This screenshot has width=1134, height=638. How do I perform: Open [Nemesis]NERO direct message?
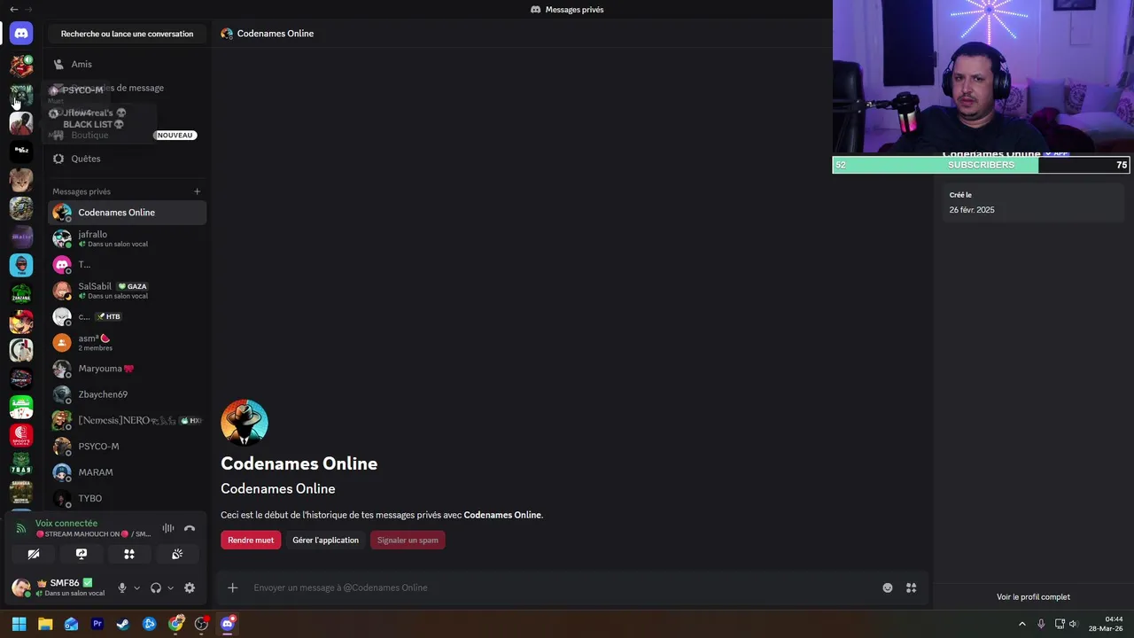pos(128,420)
